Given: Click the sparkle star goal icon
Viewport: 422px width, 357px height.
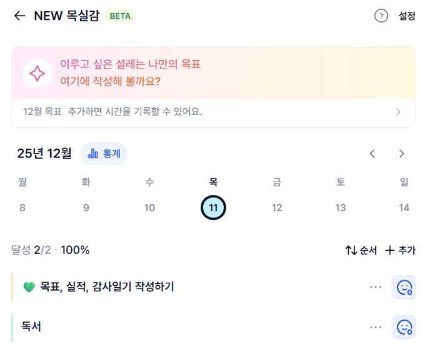Looking at the screenshot, I should (38, 74).
